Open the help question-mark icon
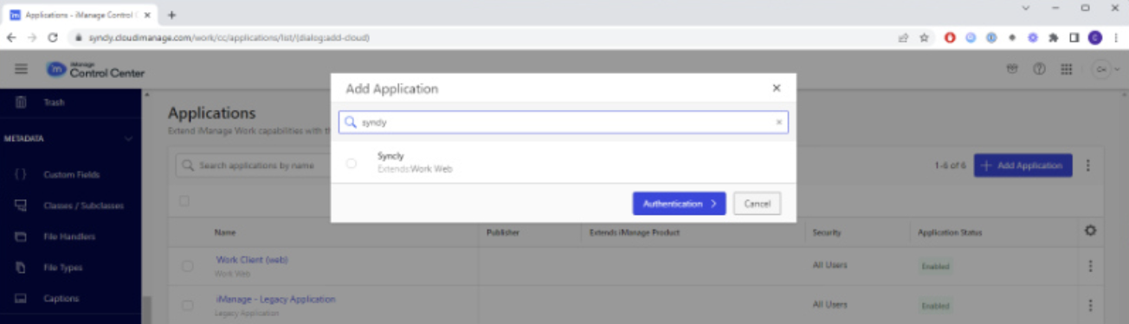 tap(1039, 69)
